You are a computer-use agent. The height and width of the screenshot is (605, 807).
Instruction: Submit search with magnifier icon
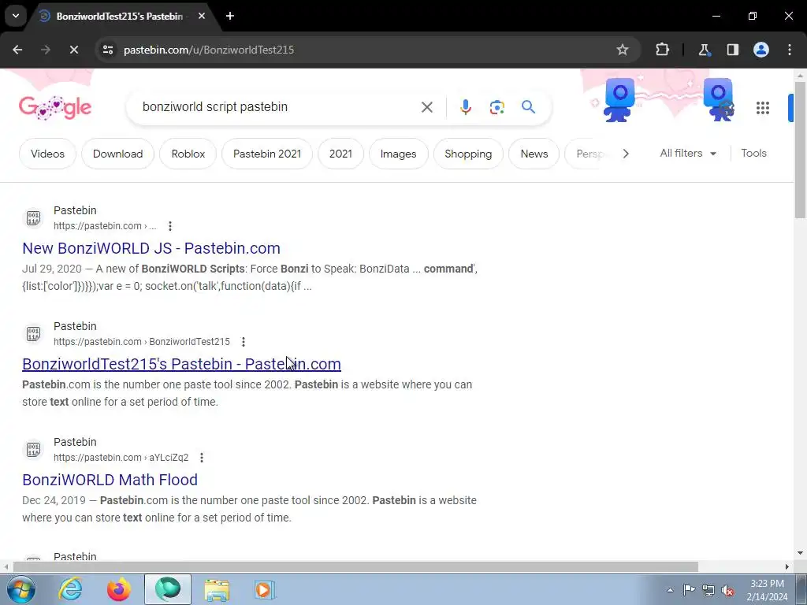(528, 107)
